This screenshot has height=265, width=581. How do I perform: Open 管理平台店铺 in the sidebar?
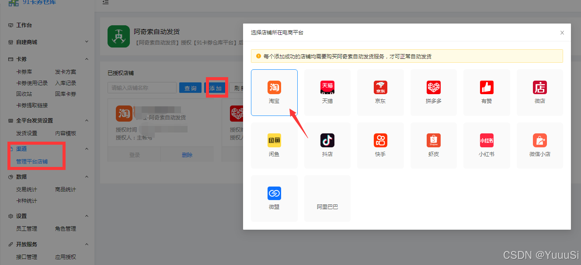coord(32,162)
